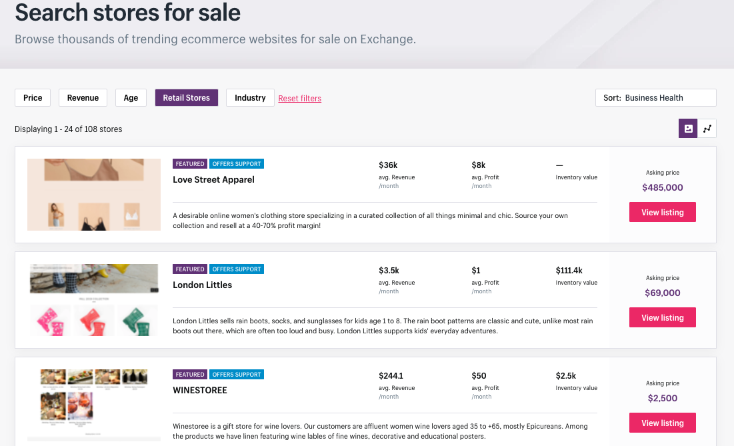Open Love Street Apparel's preview thumbnail

click(93, 194)
